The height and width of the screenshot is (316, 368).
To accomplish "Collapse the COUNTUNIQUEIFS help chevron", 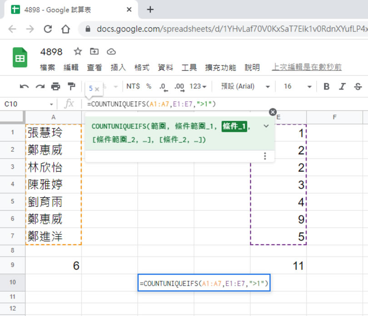I will 266,126.
